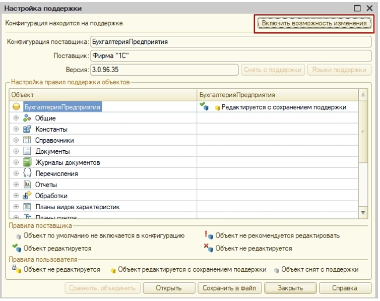This screenshot has width=380, height=301.
Task: Select the Отчеты row text
Action: pos(46,185)
